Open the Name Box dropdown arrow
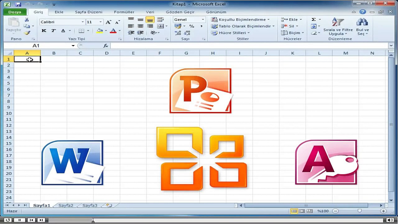 [73, 46]
